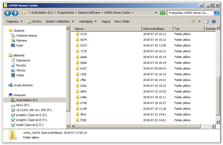
Task: Open recent pages dropdown next to Forward
Action: [20, 13]
